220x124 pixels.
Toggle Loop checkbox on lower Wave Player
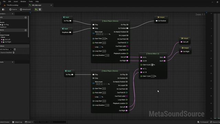click(100, 97)
